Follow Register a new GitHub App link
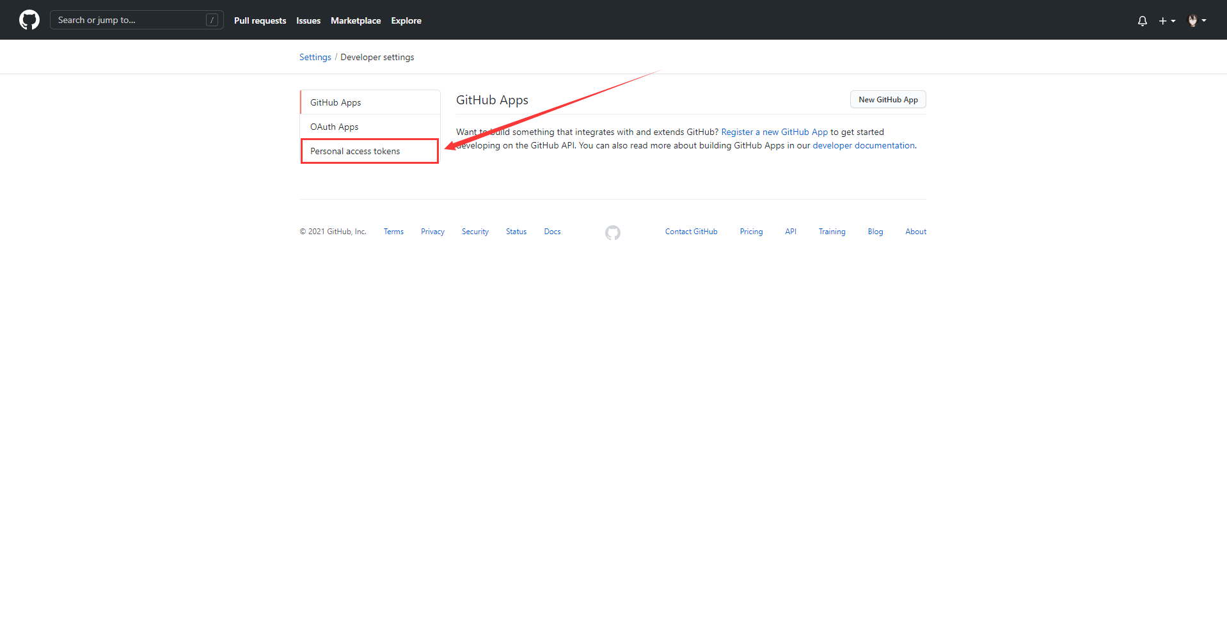Screen dimensions: 1227x618 click(774, 132)
